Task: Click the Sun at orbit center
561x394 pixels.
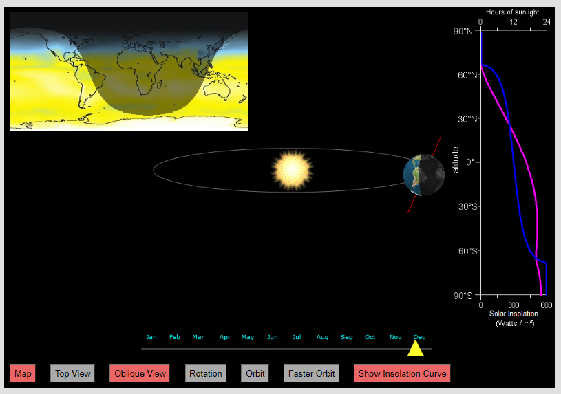Action: point(293,169)
